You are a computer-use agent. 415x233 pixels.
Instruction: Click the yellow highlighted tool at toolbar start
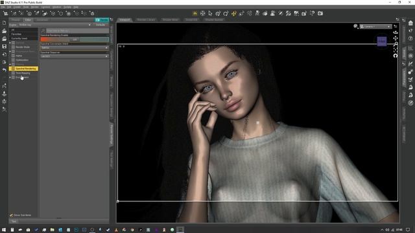click(x=195, y=13)
